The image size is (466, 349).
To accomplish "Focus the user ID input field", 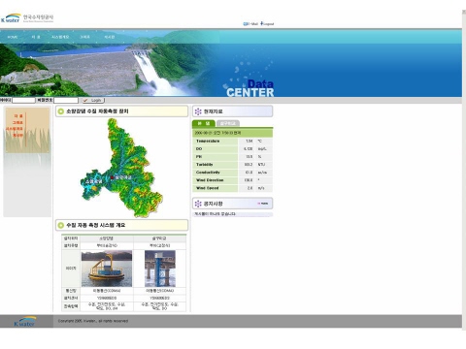I will pos(23,101).
